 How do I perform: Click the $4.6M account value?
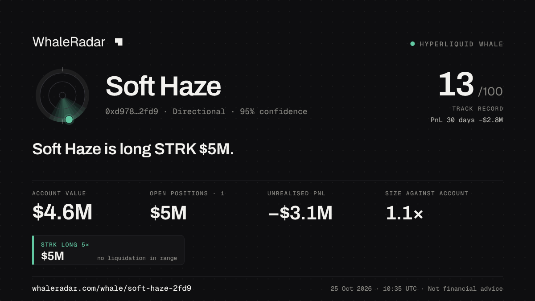[x=62, y=212]
